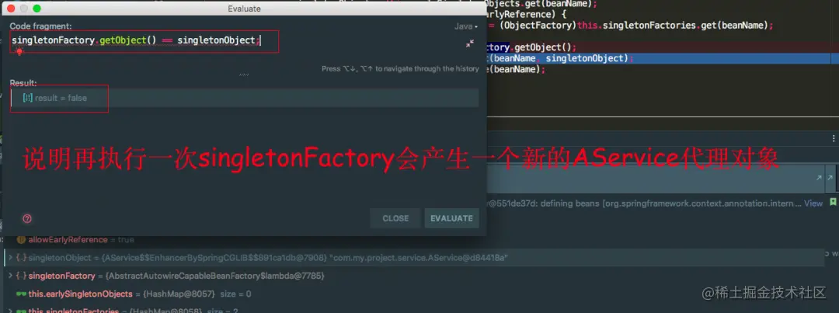Click the splitter handle between fragment and result
The image size is (839, 313).
pyautogui.click(x=244, y=75)
